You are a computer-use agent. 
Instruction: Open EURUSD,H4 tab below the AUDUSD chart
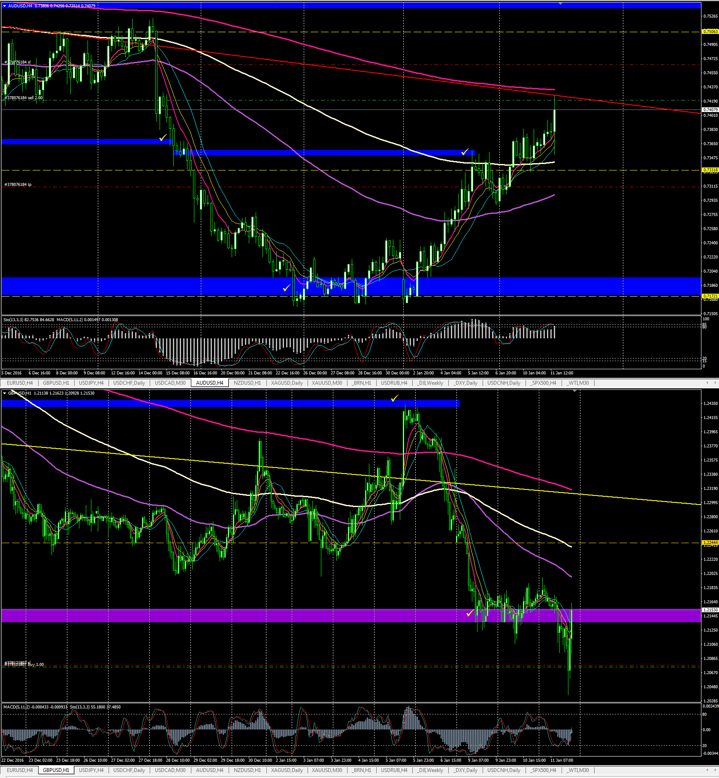(20, 383)
